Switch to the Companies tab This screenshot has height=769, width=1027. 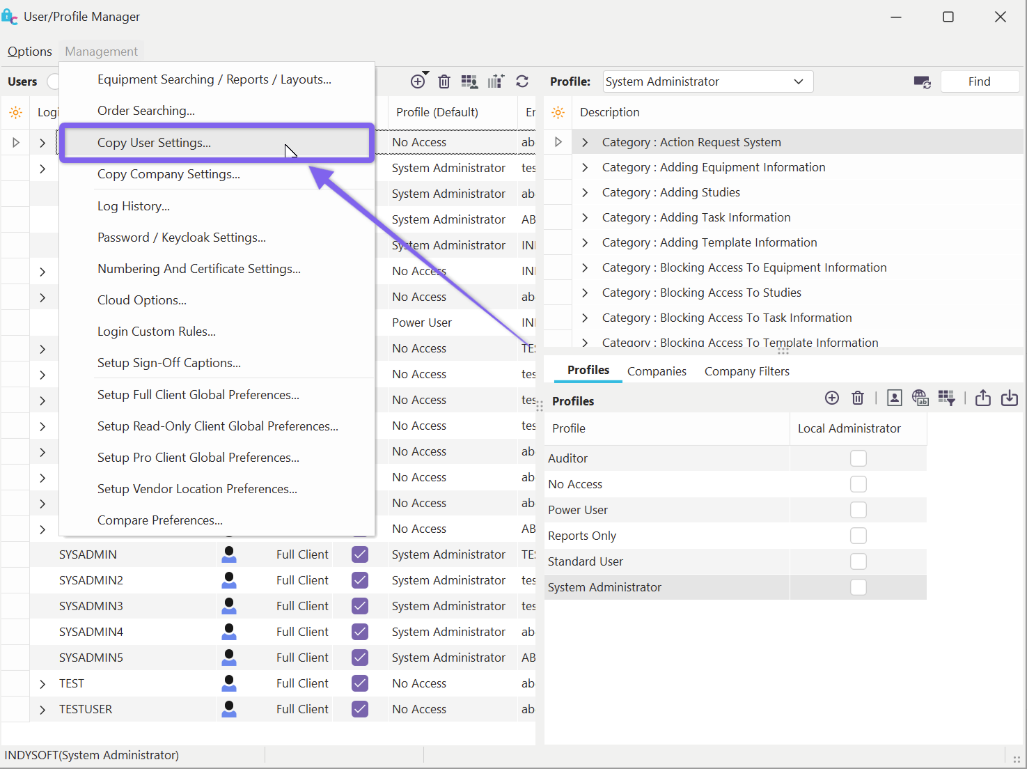coord(657,371)
